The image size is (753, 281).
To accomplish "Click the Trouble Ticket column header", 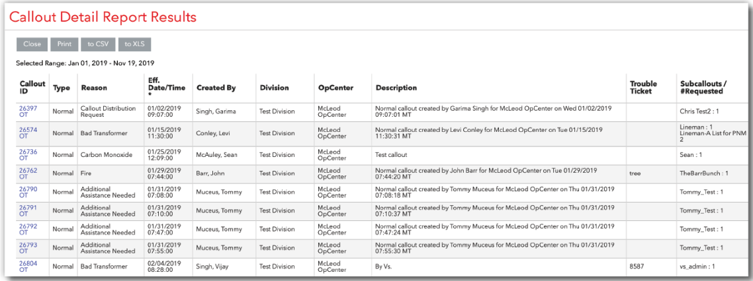I will (643, 88).
